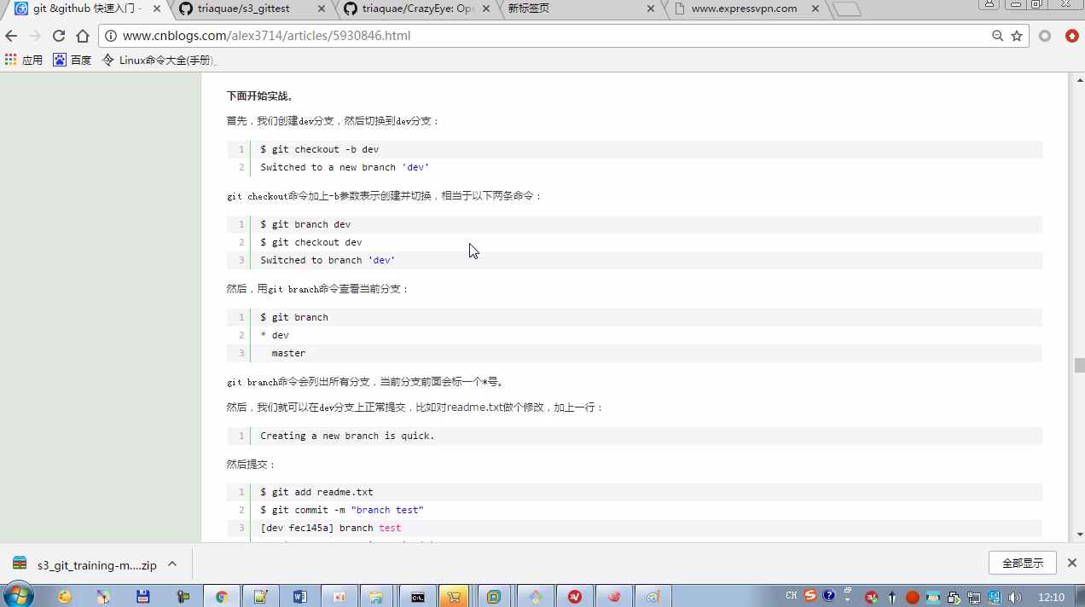Screen dimensions: 1085x607
Task: Open the 百度 bookmark
Action: pyautogui.click(x=73, y=60)
